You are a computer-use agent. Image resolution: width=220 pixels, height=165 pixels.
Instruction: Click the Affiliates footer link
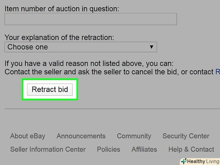144,149
